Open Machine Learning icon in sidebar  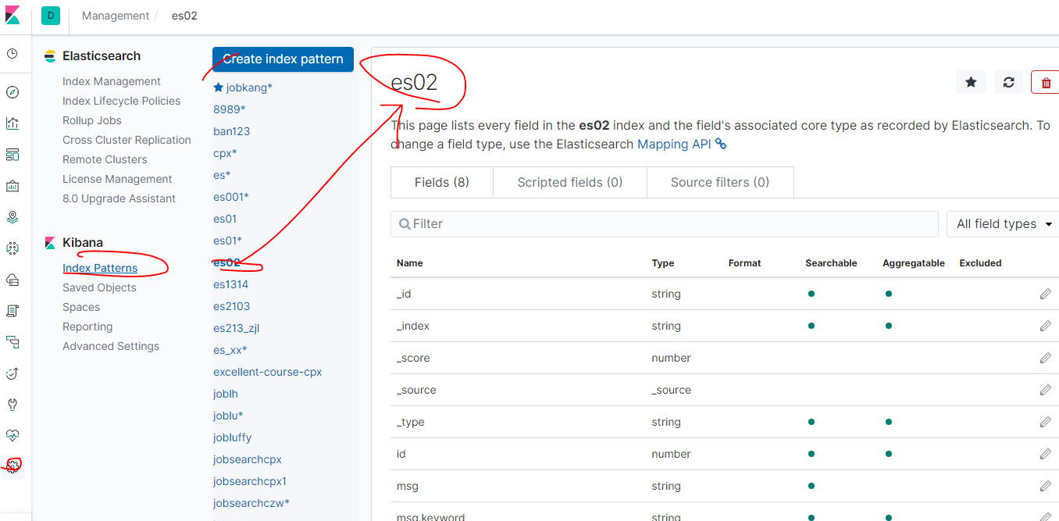pos(12,248)
